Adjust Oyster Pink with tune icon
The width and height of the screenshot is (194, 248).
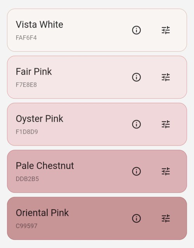tap(166, 124)
